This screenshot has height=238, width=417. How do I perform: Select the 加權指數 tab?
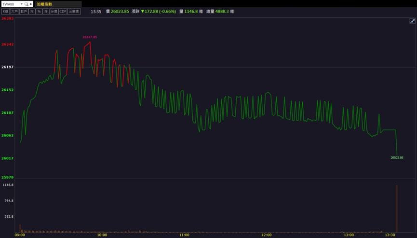[x=44, y=4]
